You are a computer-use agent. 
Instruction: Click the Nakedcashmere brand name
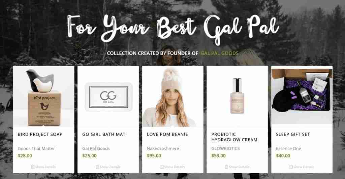[x=163, y=148]
